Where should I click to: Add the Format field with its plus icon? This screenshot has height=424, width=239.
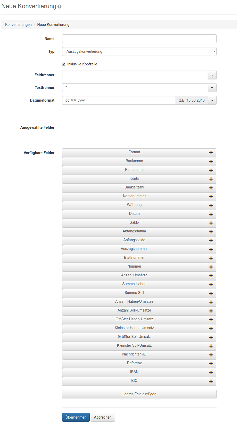[x=211, y=153]
